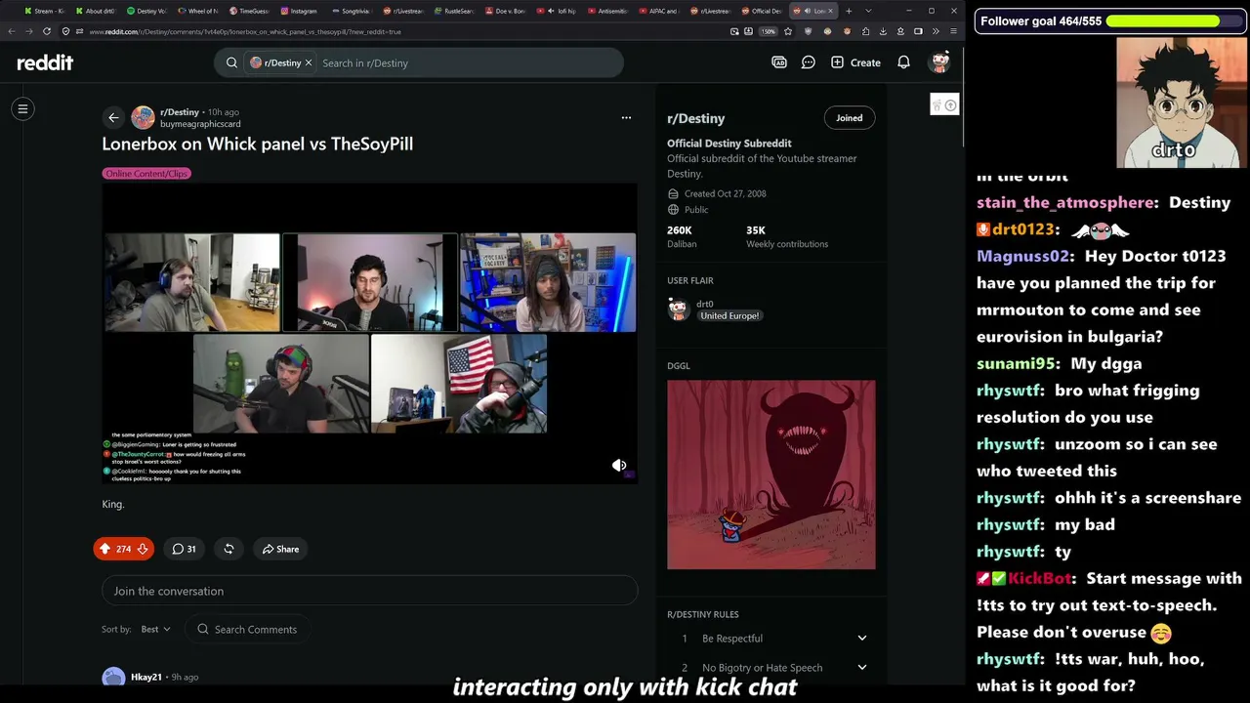The height and width of the screenshot is (703, 1250).
Task: Click the Join the conversation comment box
Action: point(370,591)
